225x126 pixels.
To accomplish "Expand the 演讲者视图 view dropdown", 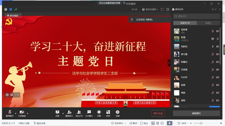I will (x=150, y=9).
